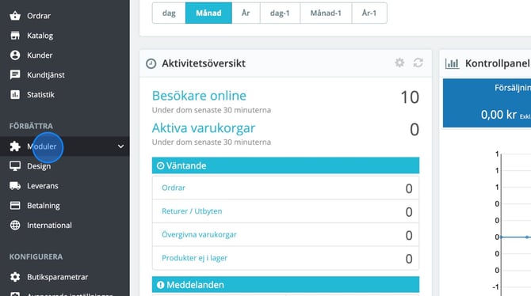Image resolution: width=531 pixels, height=296 pixels.
Task: Click the Kontrollpanel panel title
Action: pos(497,63)
